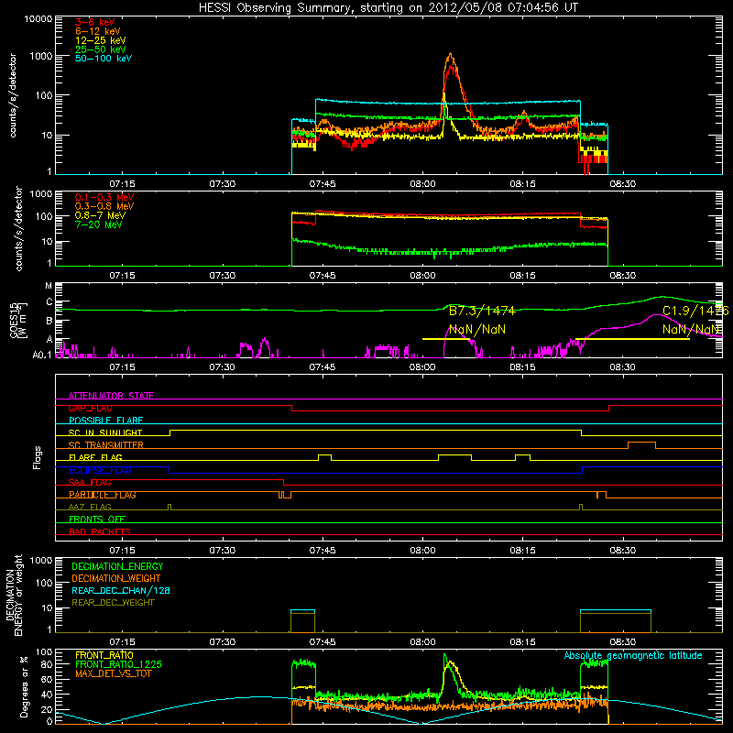This screenshot has width=733, height=733.
Task: Select the BAD_PACKETS flag label
Action: coord(100,531)
